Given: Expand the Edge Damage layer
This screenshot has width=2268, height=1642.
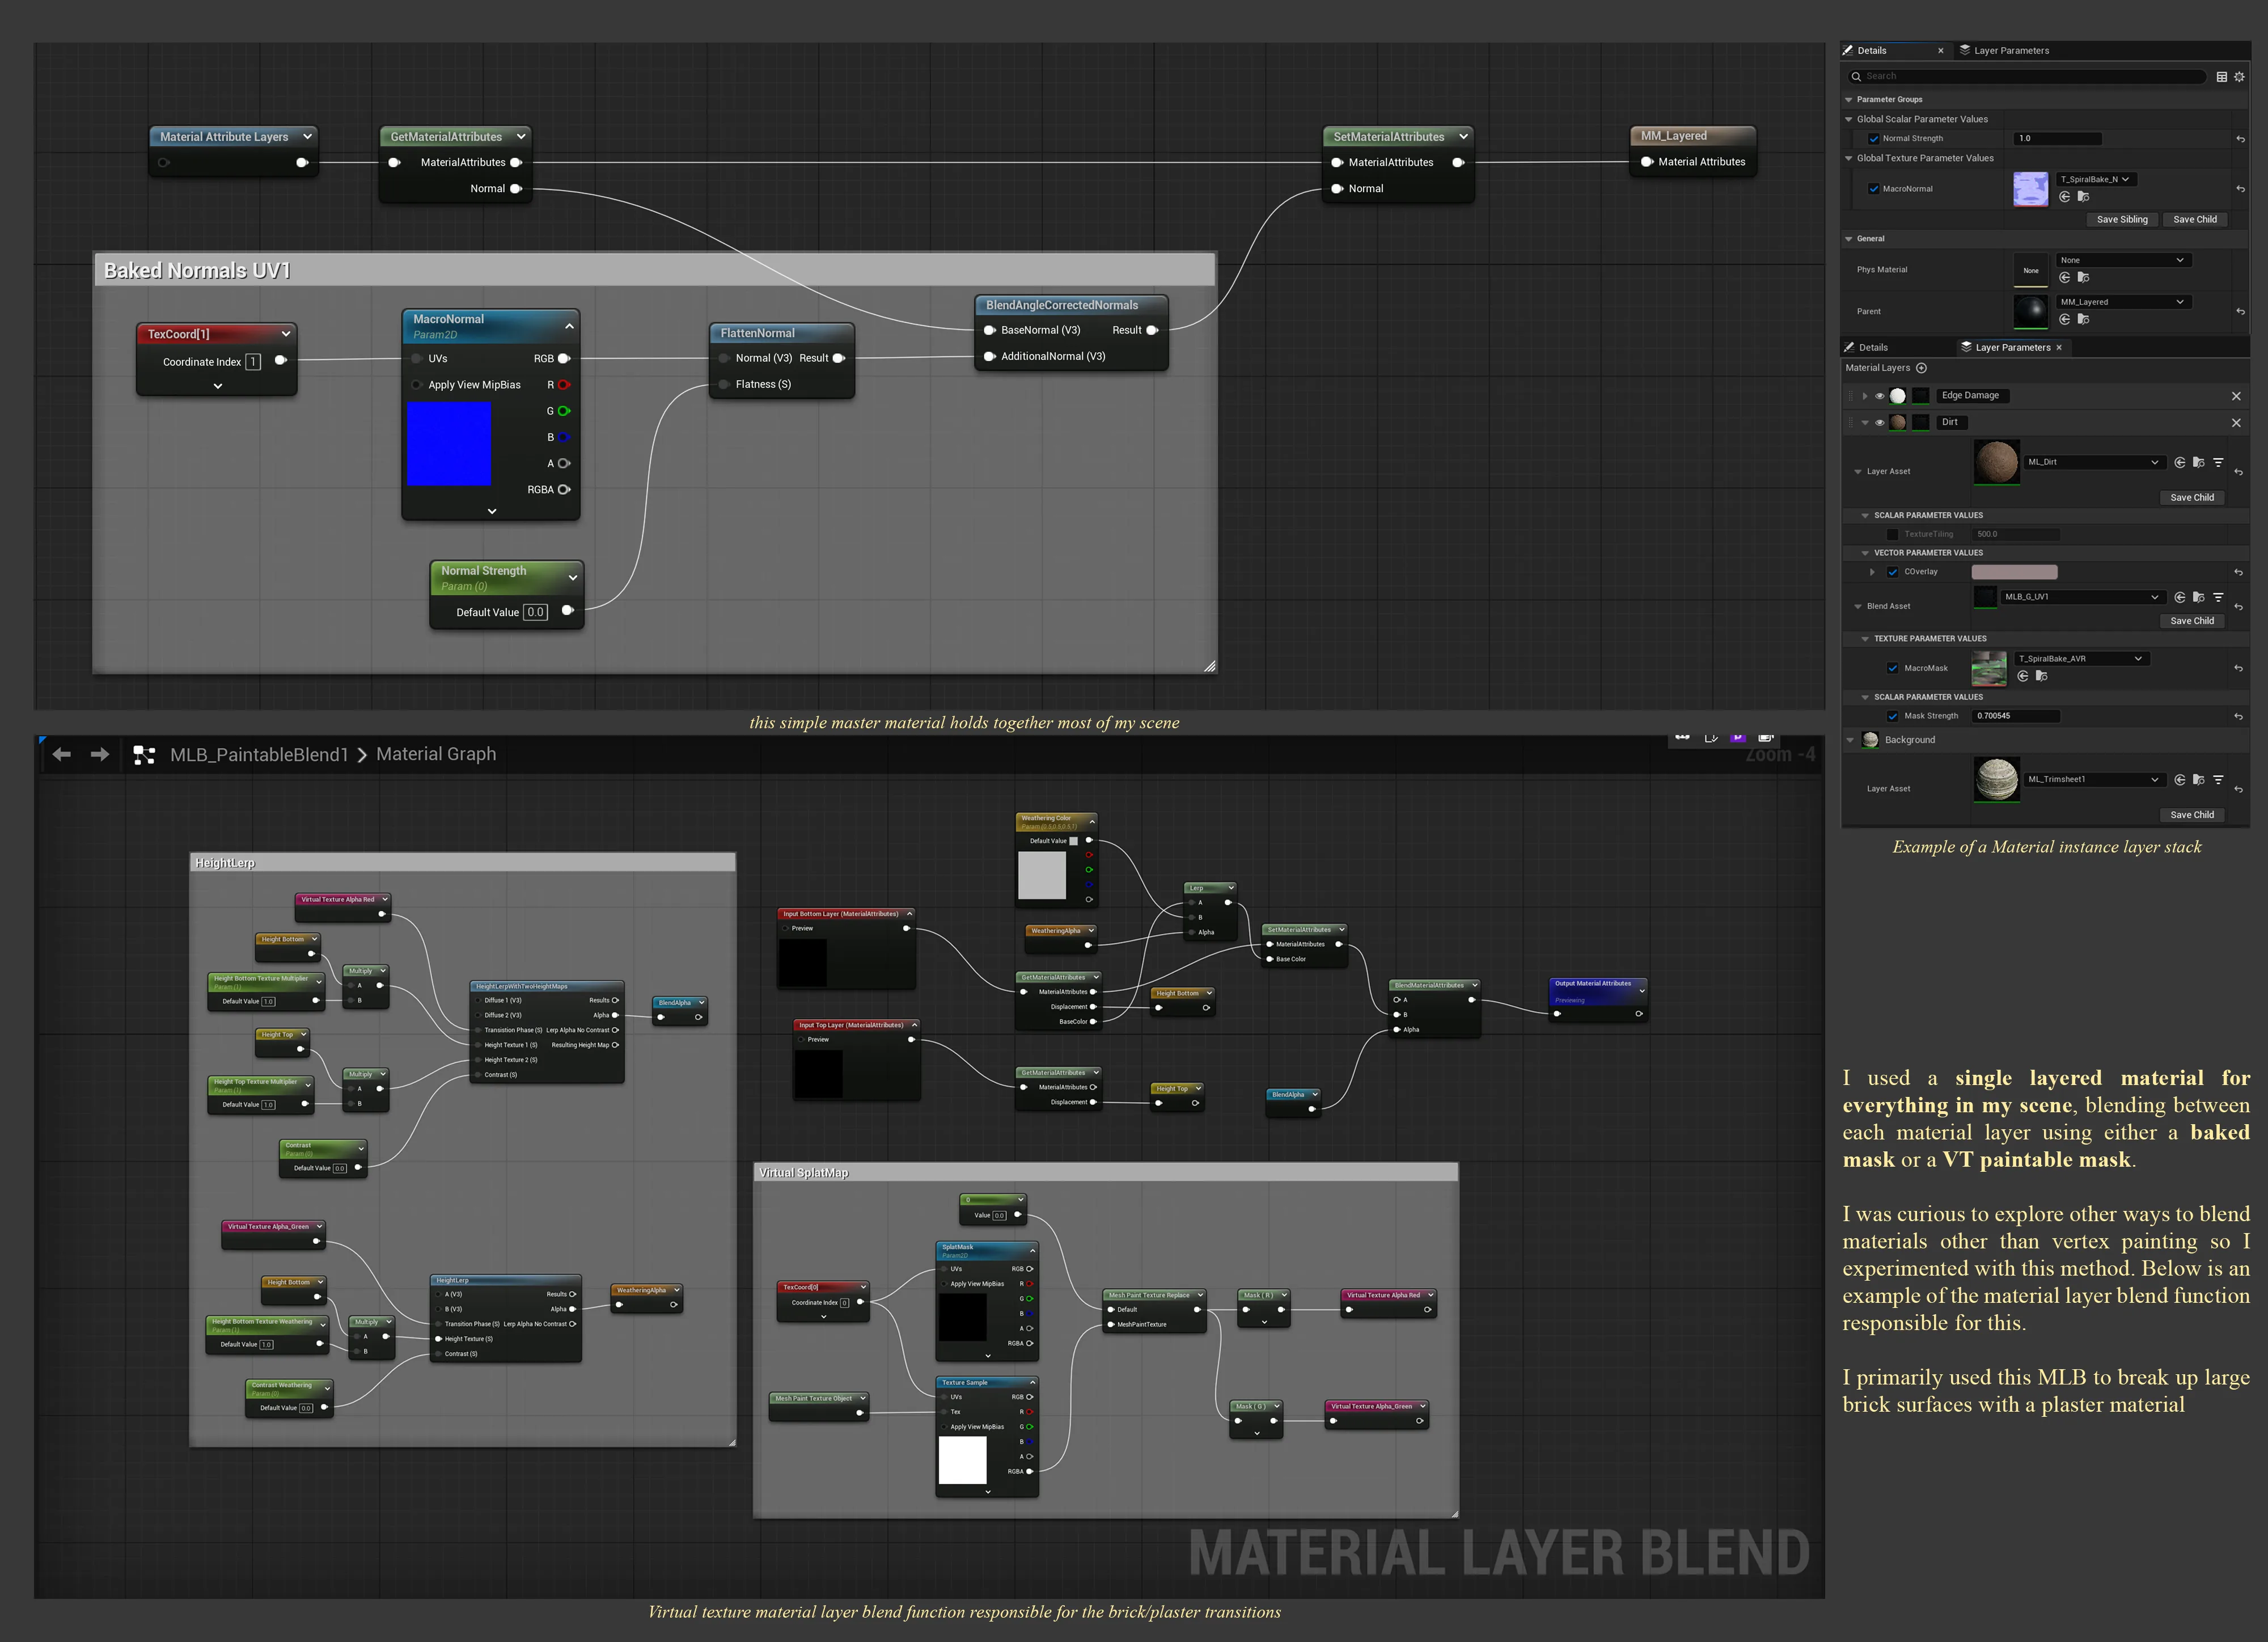Looking at the screenshot, I should coord(1865,396).
